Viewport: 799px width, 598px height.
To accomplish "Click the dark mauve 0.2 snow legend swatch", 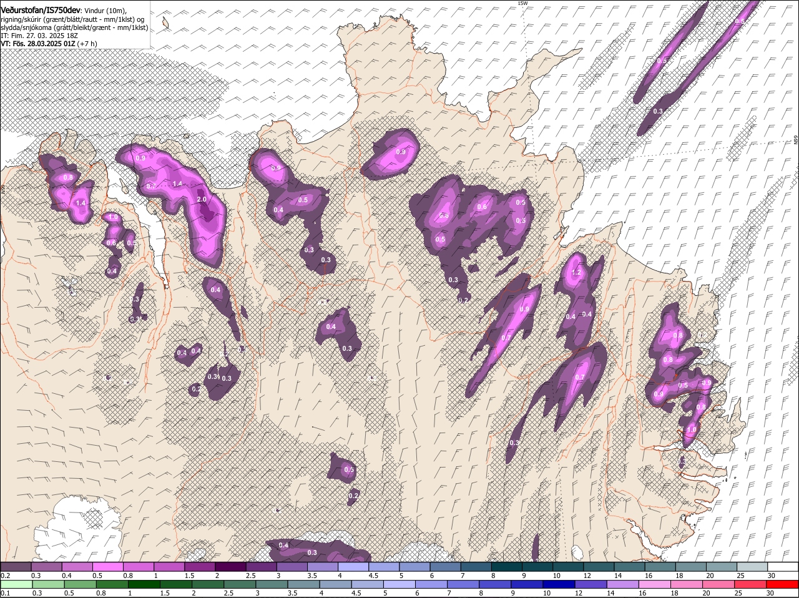I will click(x=16, y=566).
